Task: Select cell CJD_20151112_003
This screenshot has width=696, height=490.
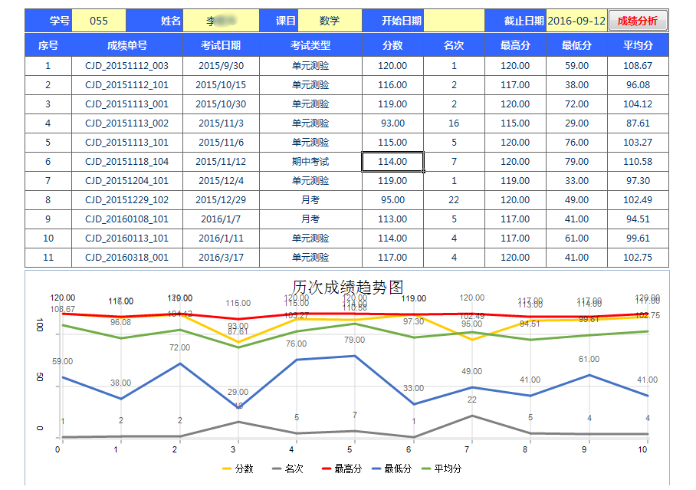Action: click(127, 66)
